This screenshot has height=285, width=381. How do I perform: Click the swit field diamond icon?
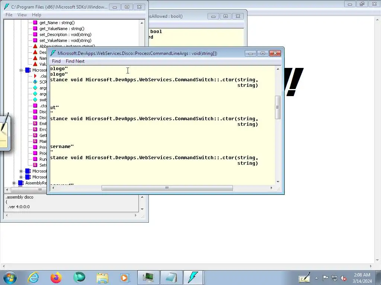tap(35, 100)
